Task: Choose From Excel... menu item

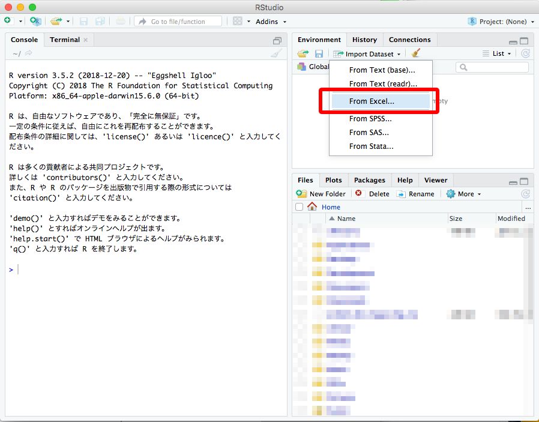Action: tap(381, 101)
